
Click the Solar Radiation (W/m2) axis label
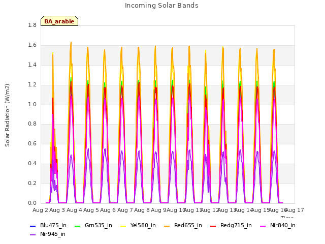point(7,115)
